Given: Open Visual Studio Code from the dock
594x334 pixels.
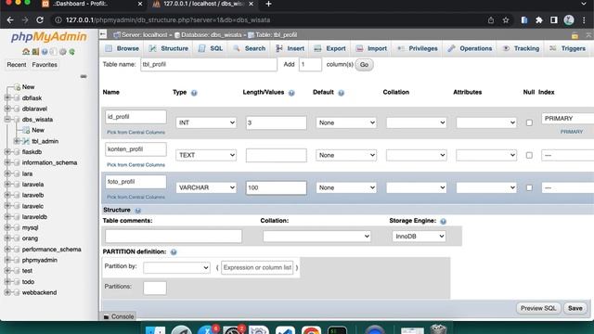Looking at the screenshot, I should point(285,329).
